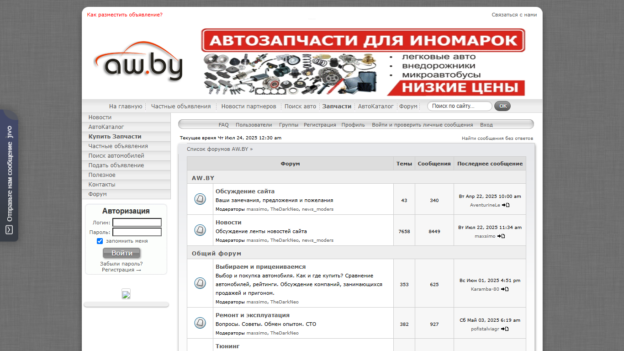Open user Karamba-80 profile link
The image size is (624, 351).
pos(485,289)
